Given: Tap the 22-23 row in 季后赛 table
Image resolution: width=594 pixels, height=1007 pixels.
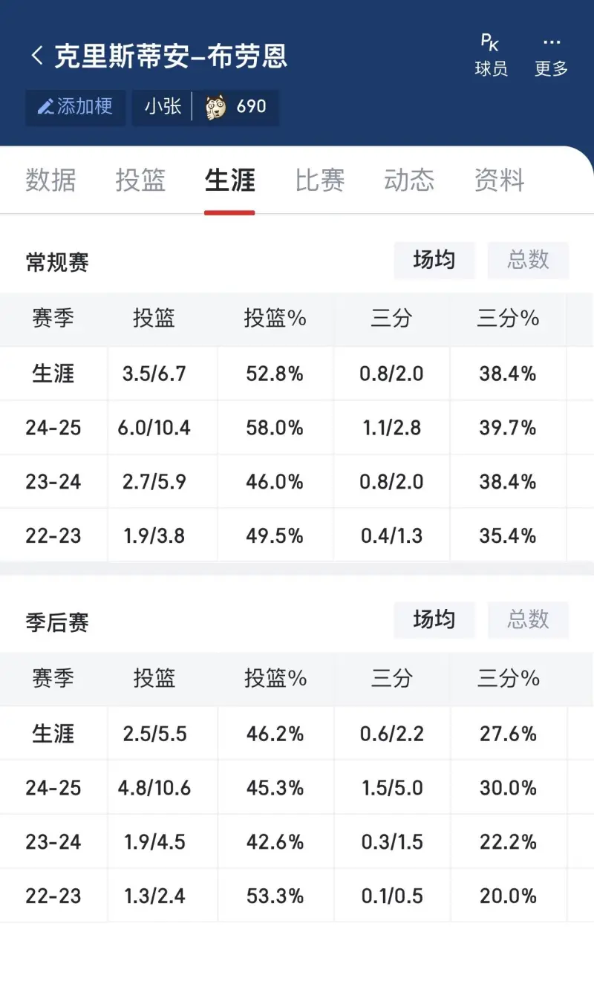Looking at the screenshot, I should (297, 896).
